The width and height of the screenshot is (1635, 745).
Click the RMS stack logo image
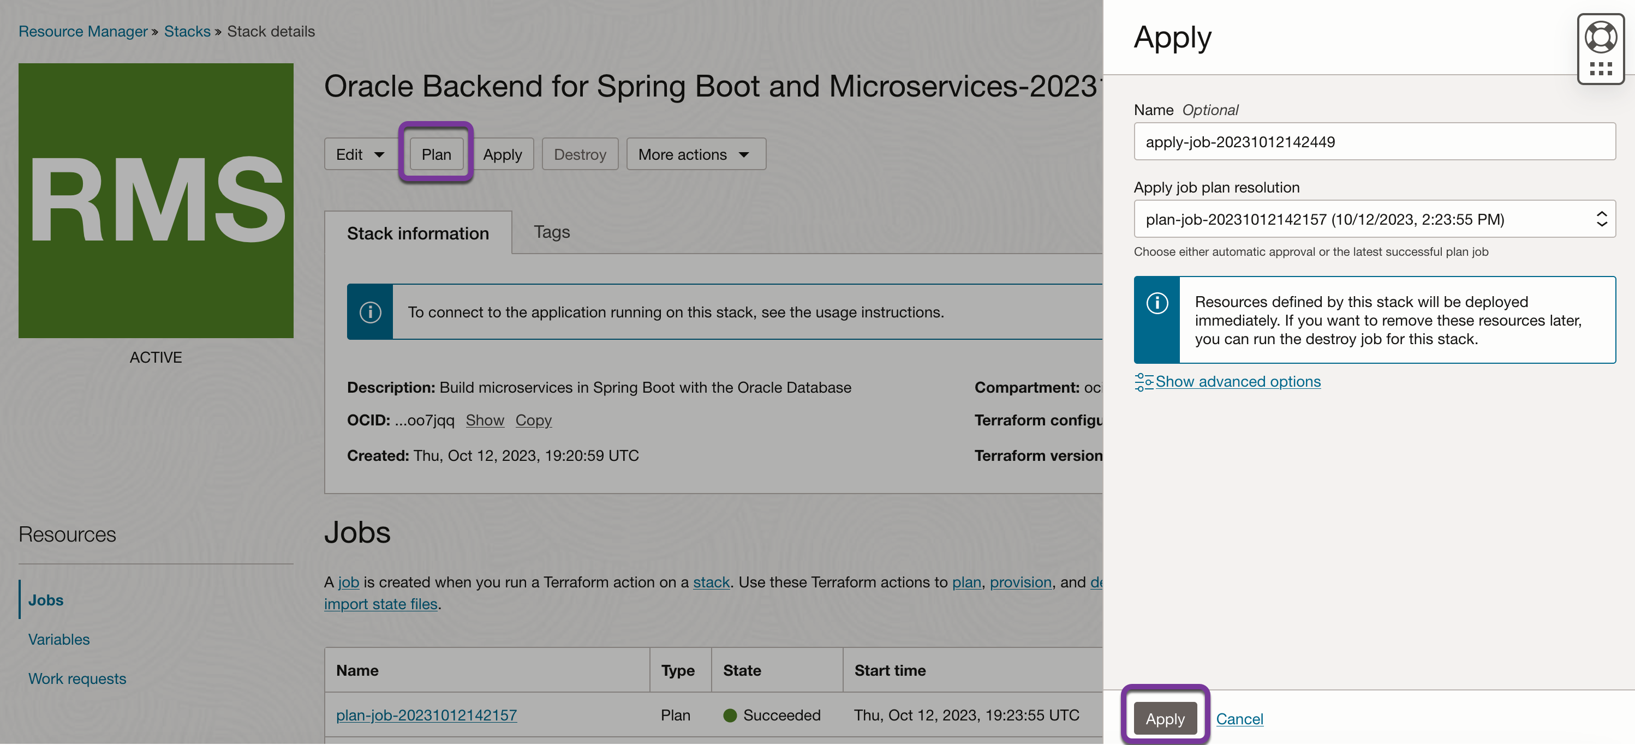(x=156, y=200)
